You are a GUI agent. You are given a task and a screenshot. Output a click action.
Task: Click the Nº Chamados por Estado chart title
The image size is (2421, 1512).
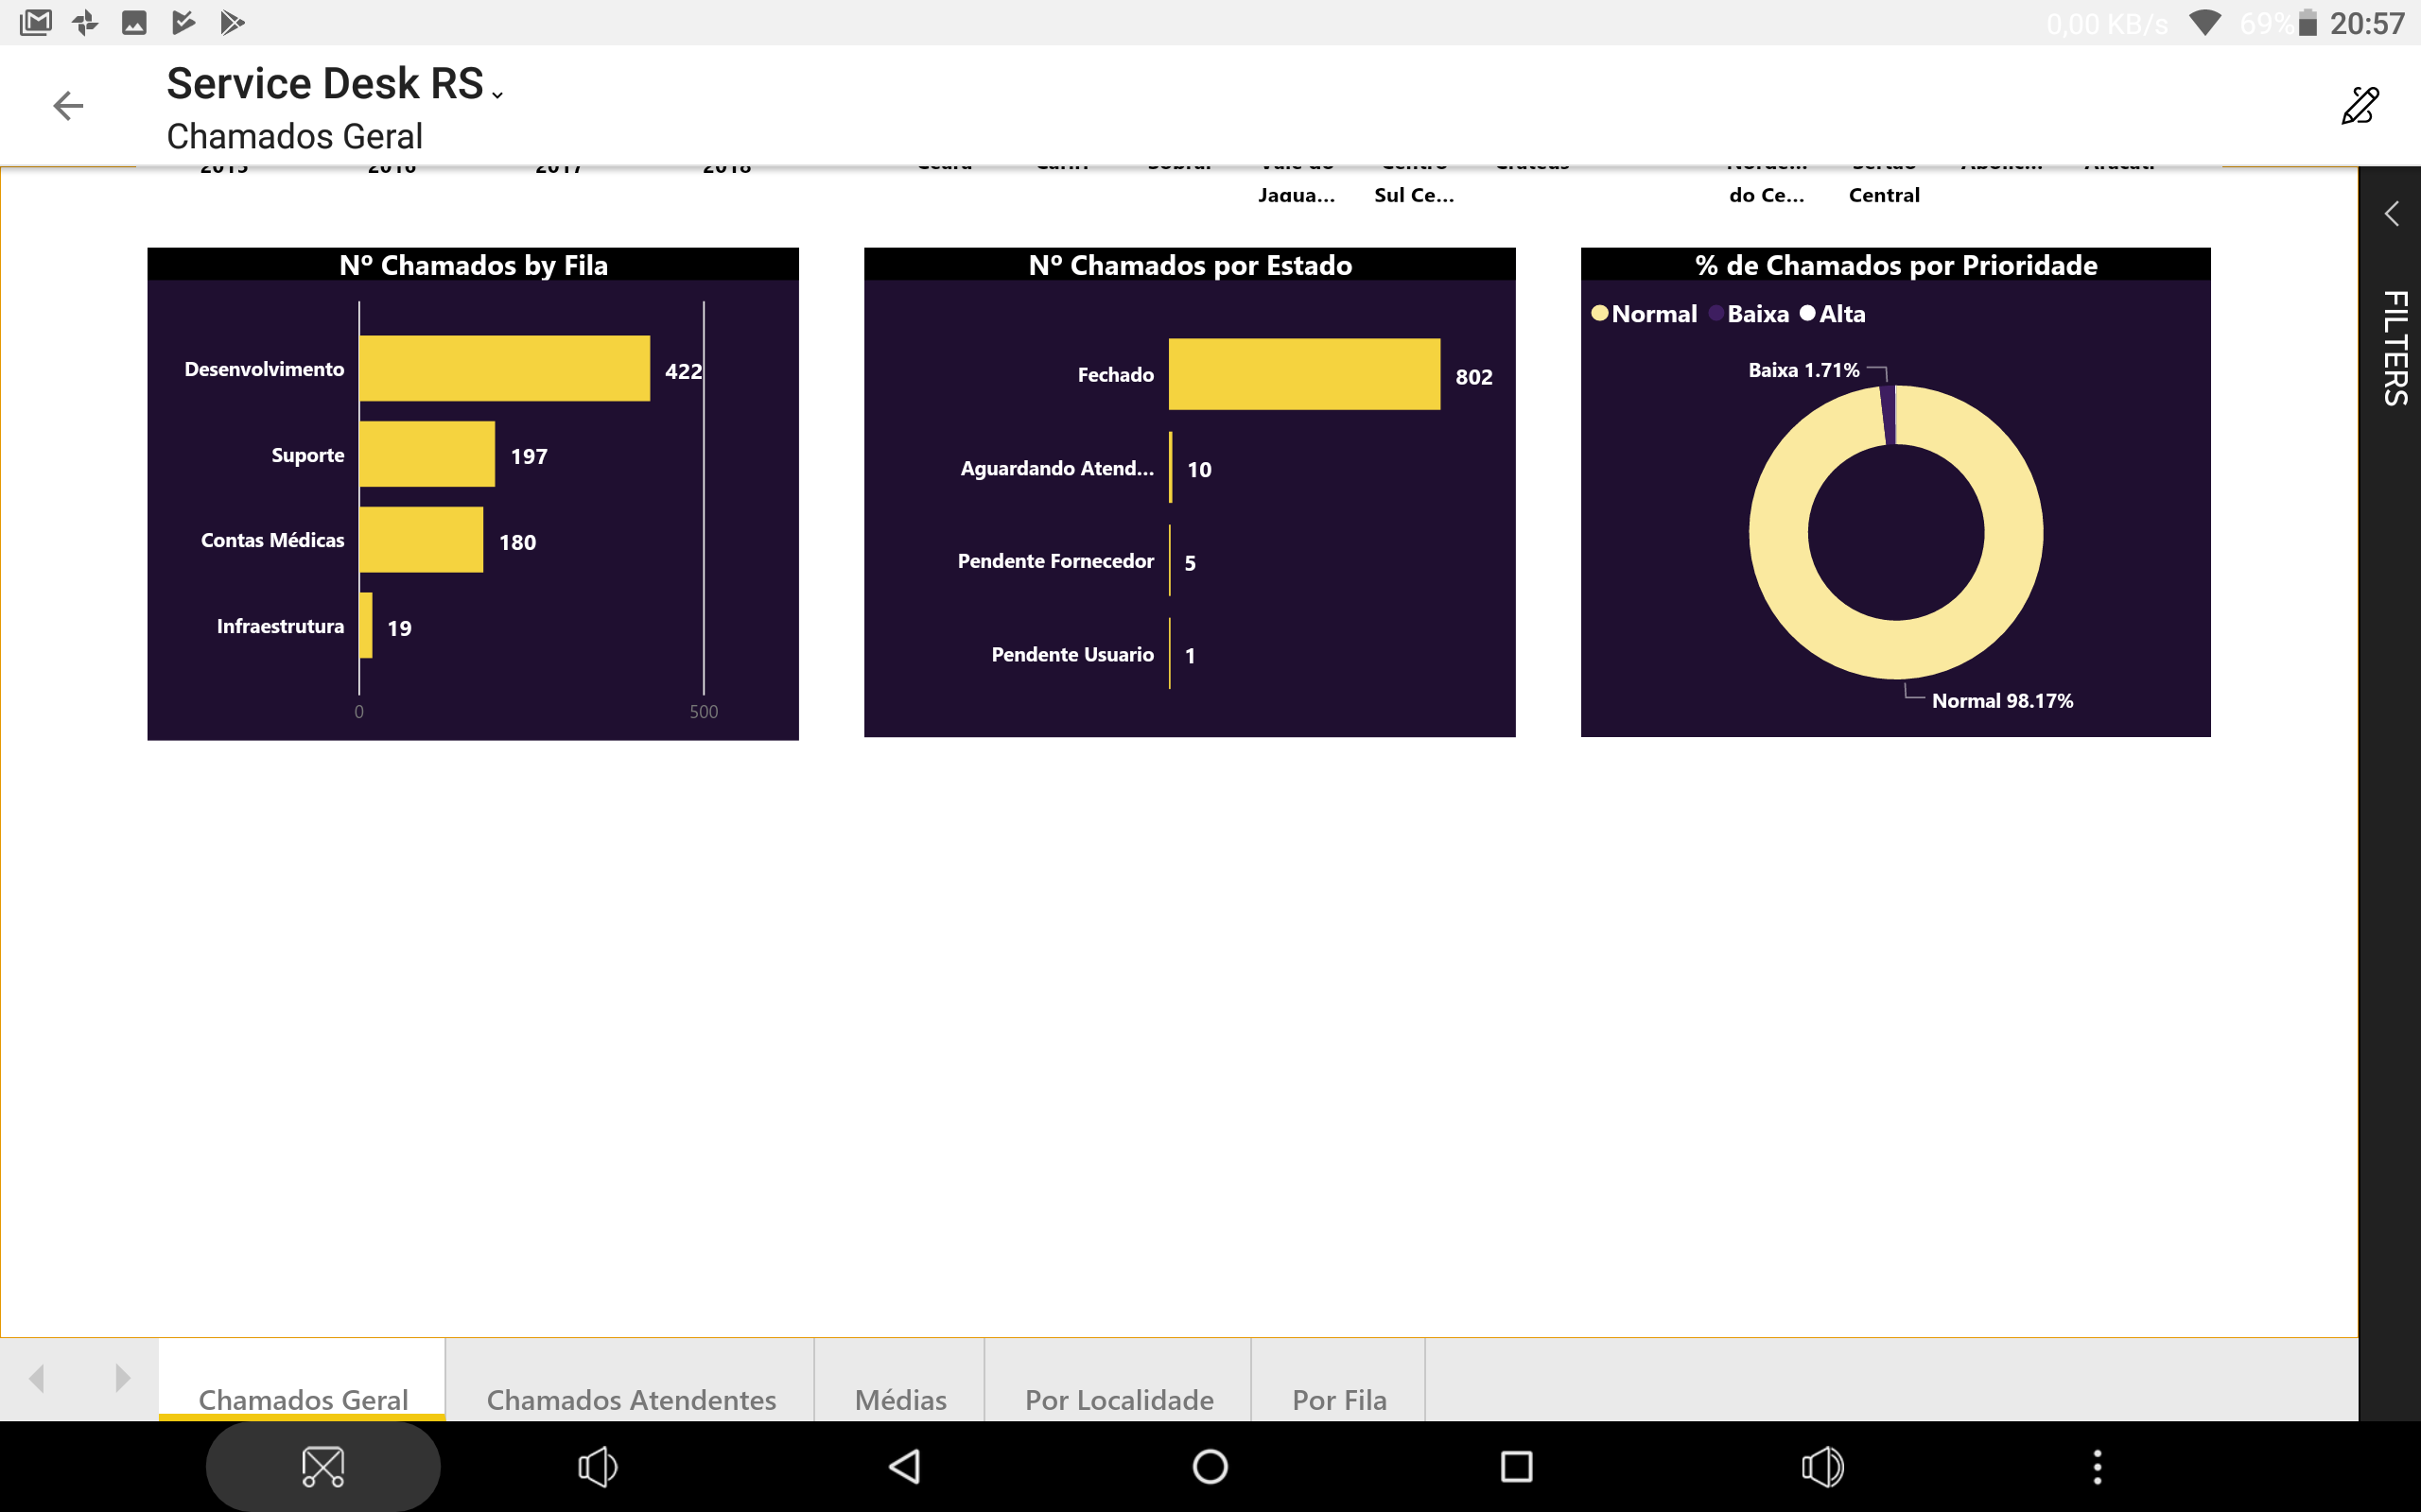point(1190,265)
